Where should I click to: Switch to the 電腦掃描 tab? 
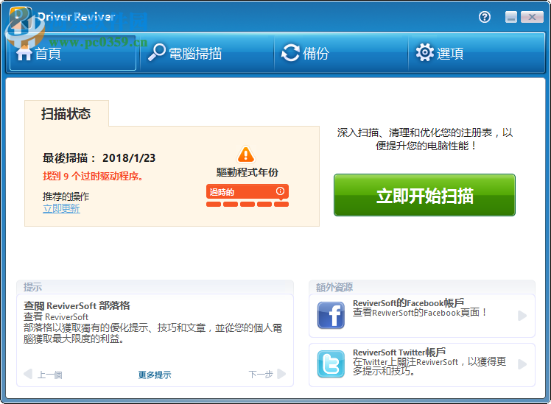(206, 53)
